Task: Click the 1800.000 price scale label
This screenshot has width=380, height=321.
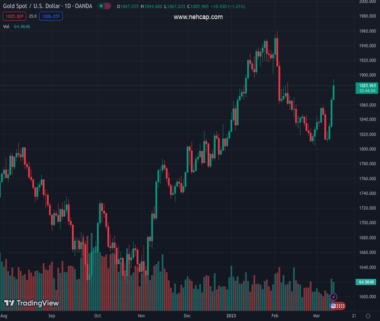Action: tap(367, 149)
